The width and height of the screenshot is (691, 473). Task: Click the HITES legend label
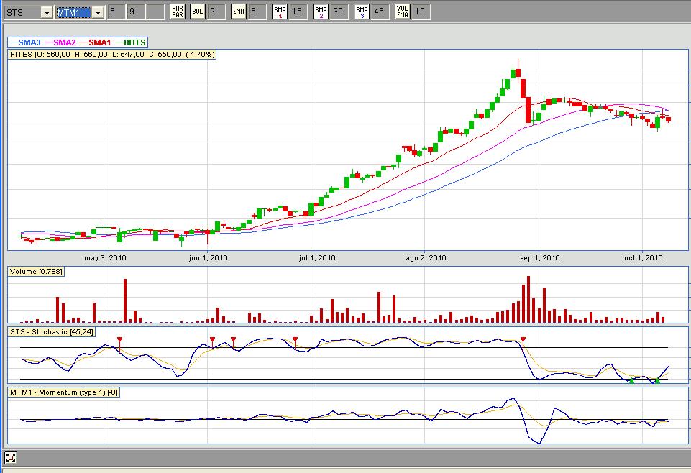tap(134, 42)
